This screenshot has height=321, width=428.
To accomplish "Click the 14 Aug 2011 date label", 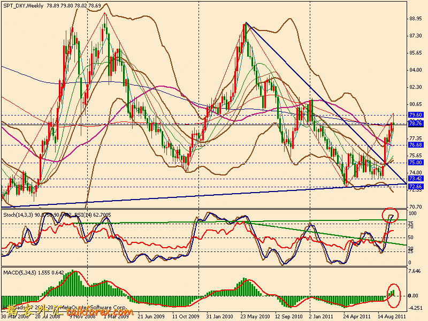I will coord(392,316).
